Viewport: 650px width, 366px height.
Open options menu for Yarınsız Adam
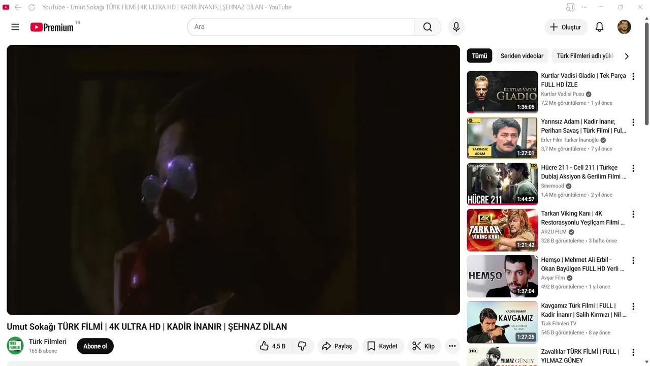[x=633, y=123]
